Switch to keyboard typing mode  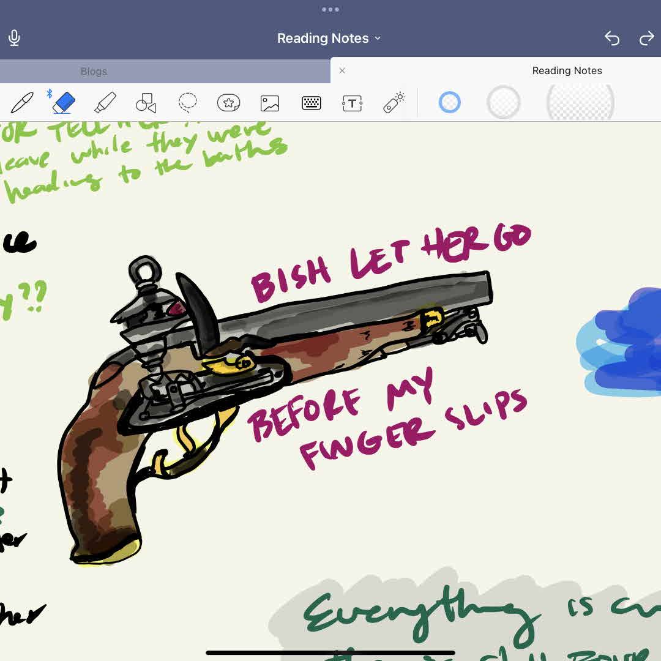click(311, 103)
